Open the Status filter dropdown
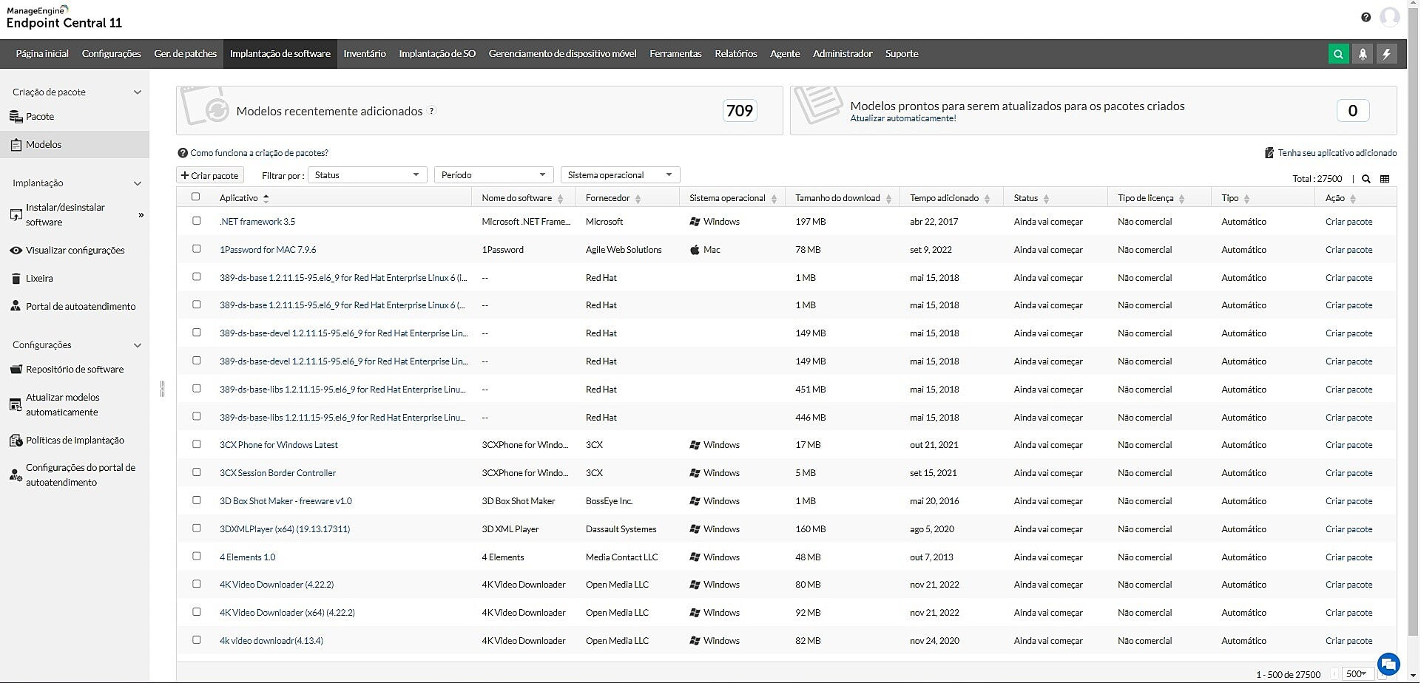Screen dimensions: 1421x683 pos(367,175)
